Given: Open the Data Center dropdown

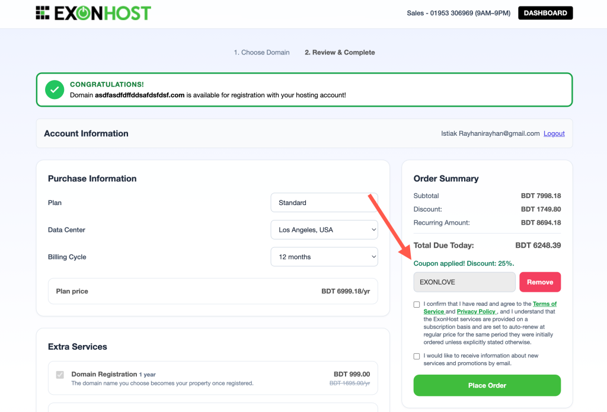Looking at the screenshot, I should pyautogui.click(x=324, y=230).
